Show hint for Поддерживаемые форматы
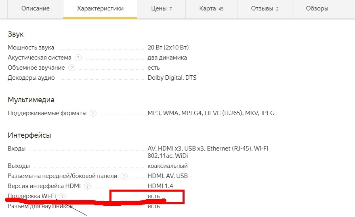355x217 pixels. [x=93, y=113]
